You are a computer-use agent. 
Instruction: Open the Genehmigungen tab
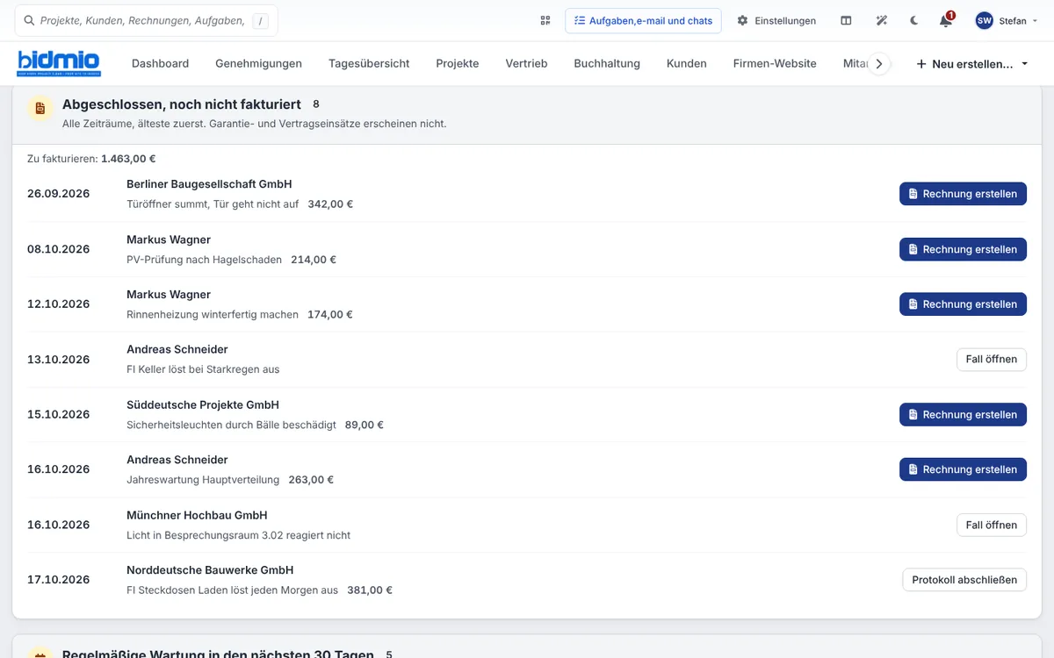258,63
